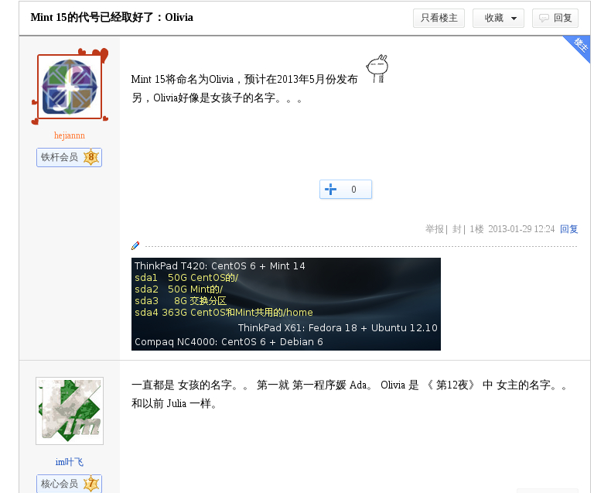Click the 回复 button in the header
The width and height of the screenshot is (594, 493).
pos(555,19)
